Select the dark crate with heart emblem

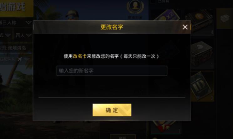[x=202, y=54]
